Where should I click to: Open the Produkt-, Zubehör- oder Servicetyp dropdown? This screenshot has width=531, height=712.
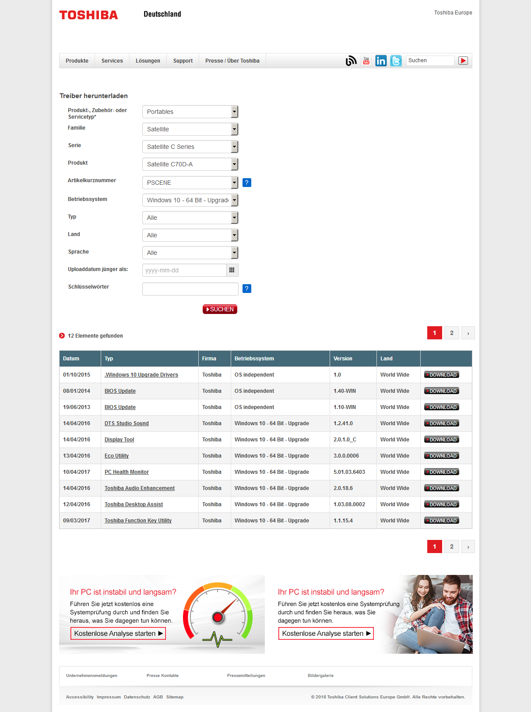[190, 112]
